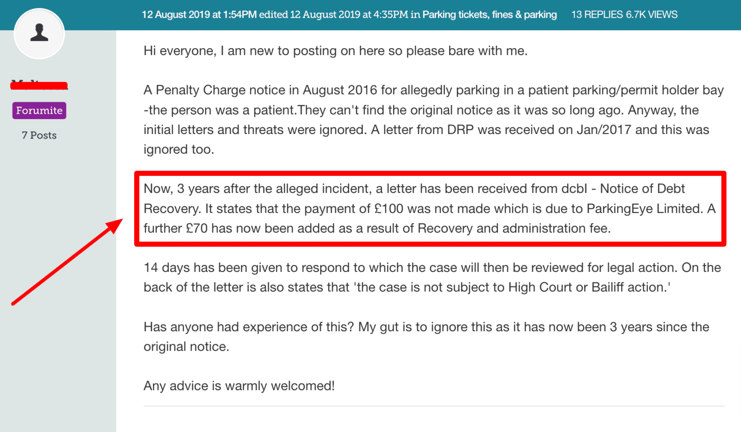Click the purple Forumite rank badge
Screen dimensions: 741x432
39,110
